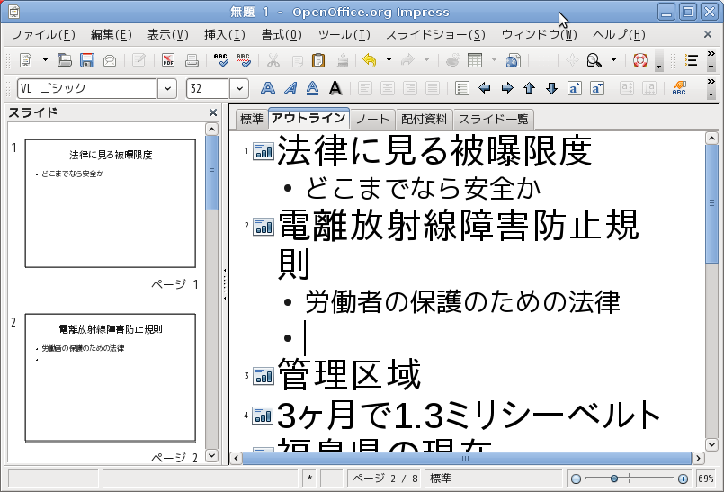The width and height of the screenshot is (724, 492).
Task: Click the Move Down arrow icon
Action: [551, 88]
